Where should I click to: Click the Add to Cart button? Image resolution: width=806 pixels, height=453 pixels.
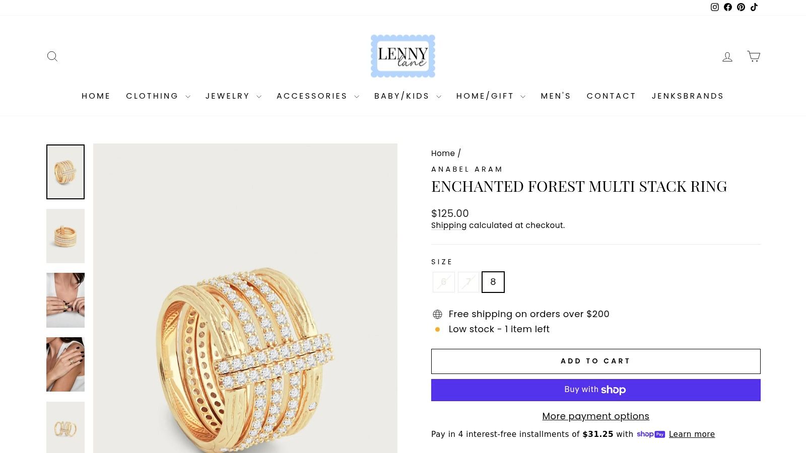tap(595, 361)
